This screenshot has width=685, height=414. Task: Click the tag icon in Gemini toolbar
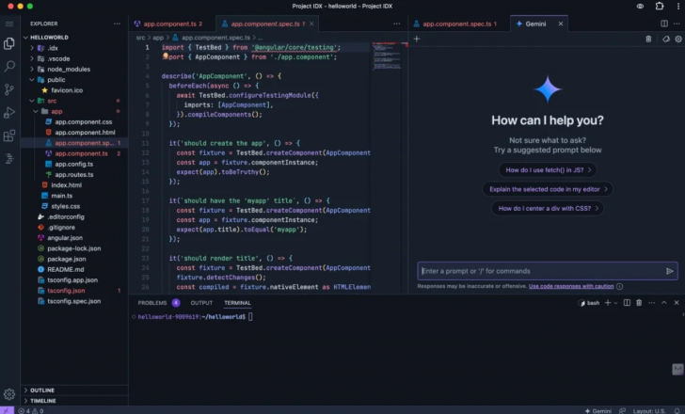[666, 39]
